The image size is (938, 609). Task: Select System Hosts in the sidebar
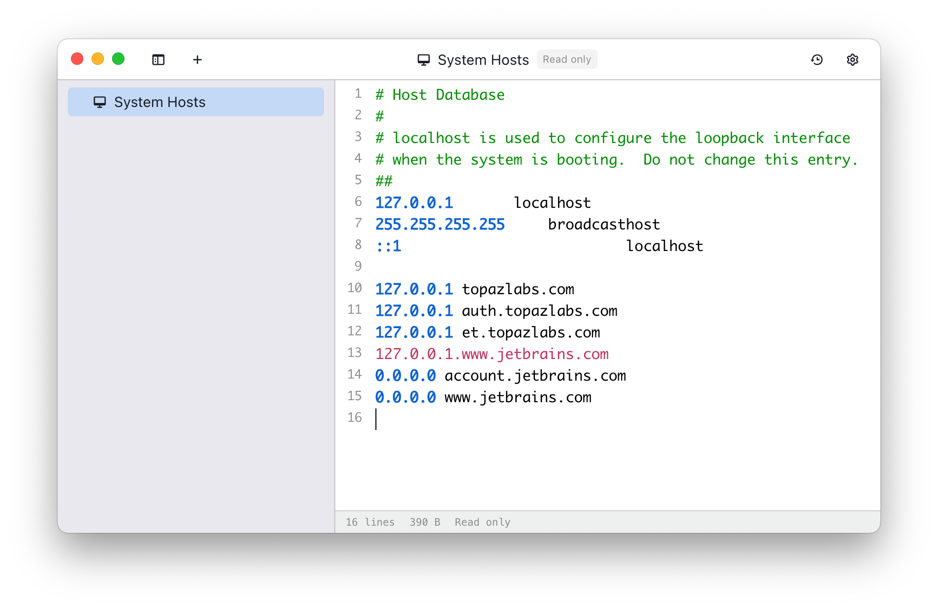[x=159, y=102]
